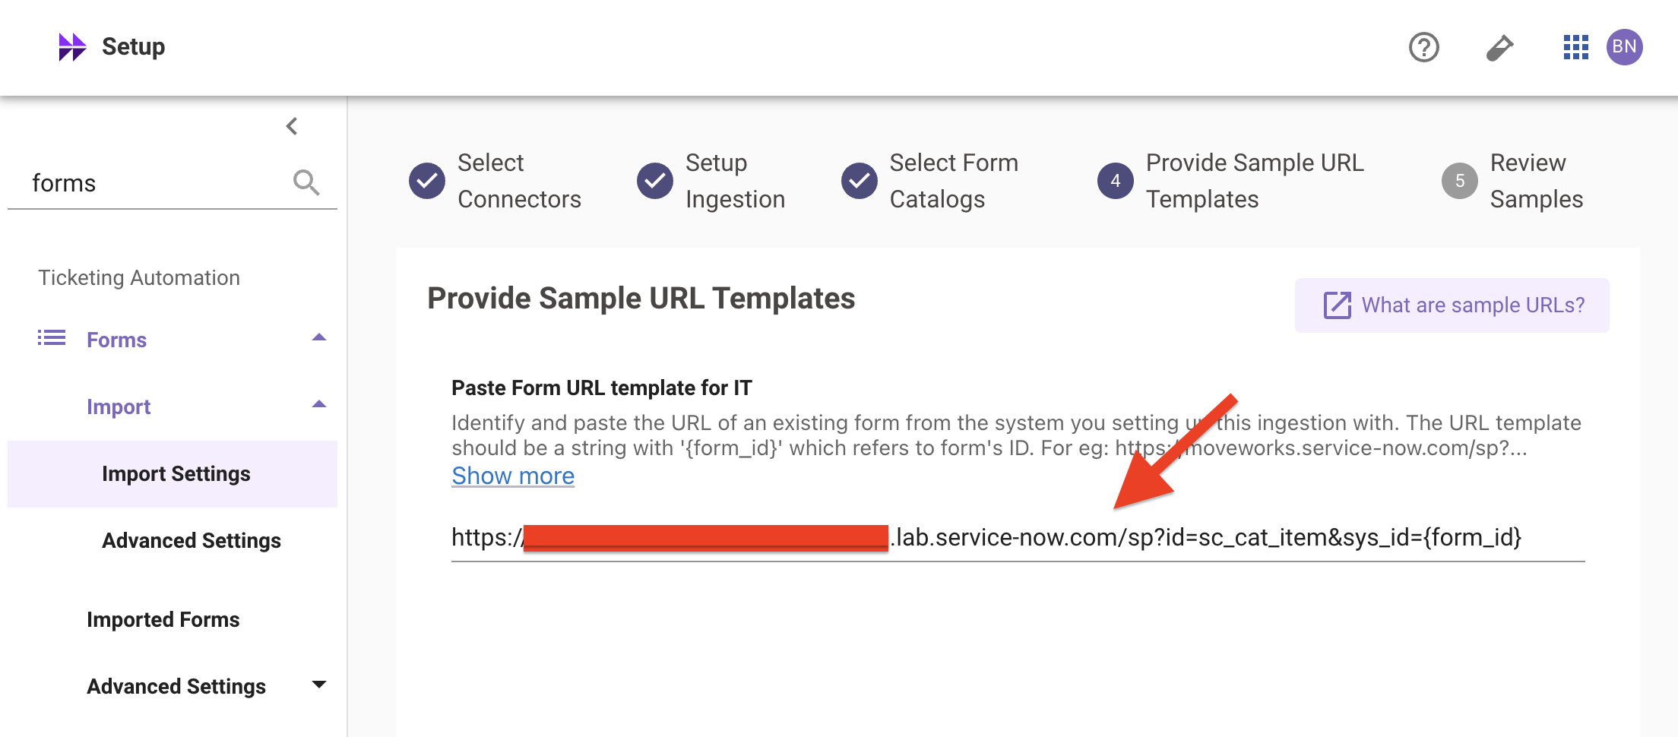Click the Form URL template input field
Image resolution: width=1678 pixels, height=737 pixels.
coord(1018,538)
